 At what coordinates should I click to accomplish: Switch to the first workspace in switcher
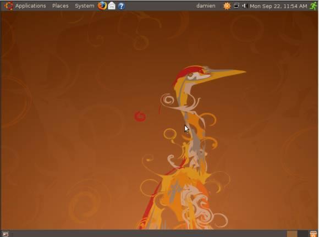[x=292, y=234]
